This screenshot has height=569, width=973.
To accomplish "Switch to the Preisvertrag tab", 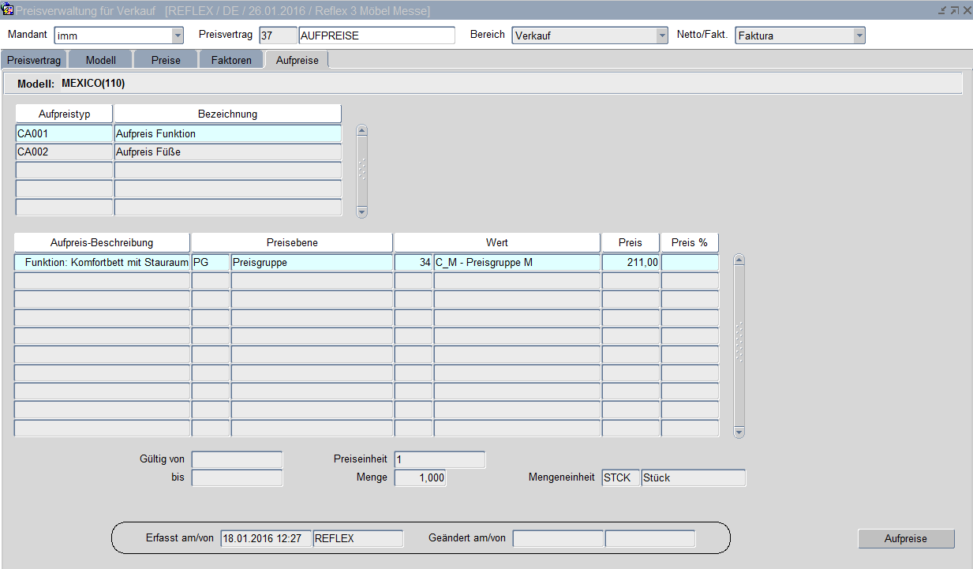I will (x=34, y=60).
